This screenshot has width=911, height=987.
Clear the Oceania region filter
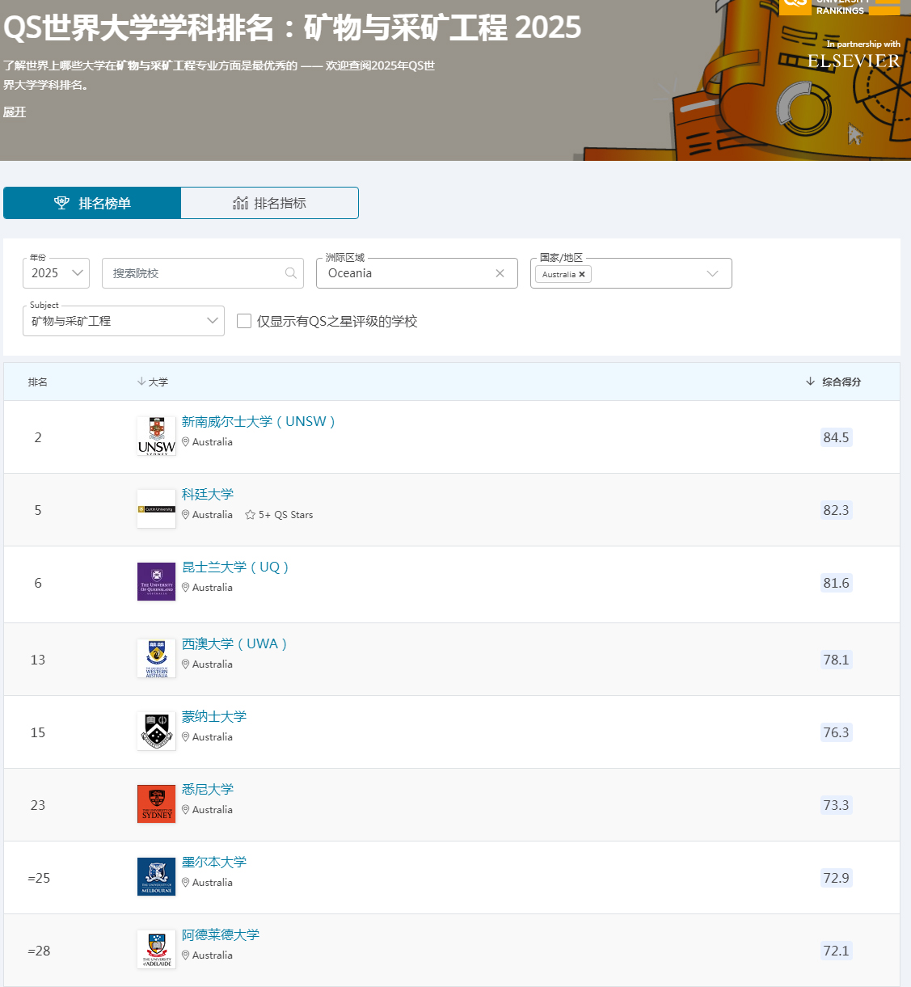pyautogui.click(x=500, y=273)
